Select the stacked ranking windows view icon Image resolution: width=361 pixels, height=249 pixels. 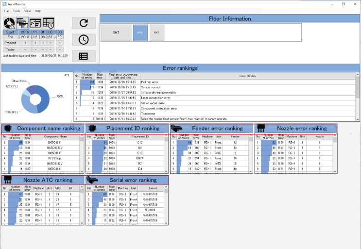[22, 23]
